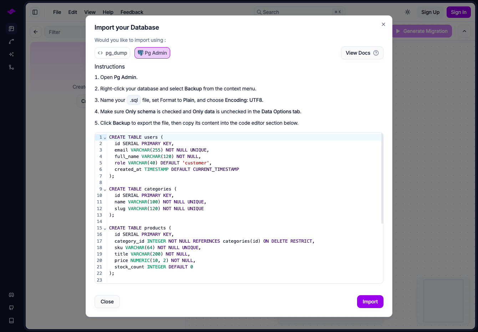Open the Feedback menu item

tap(132, 12)
